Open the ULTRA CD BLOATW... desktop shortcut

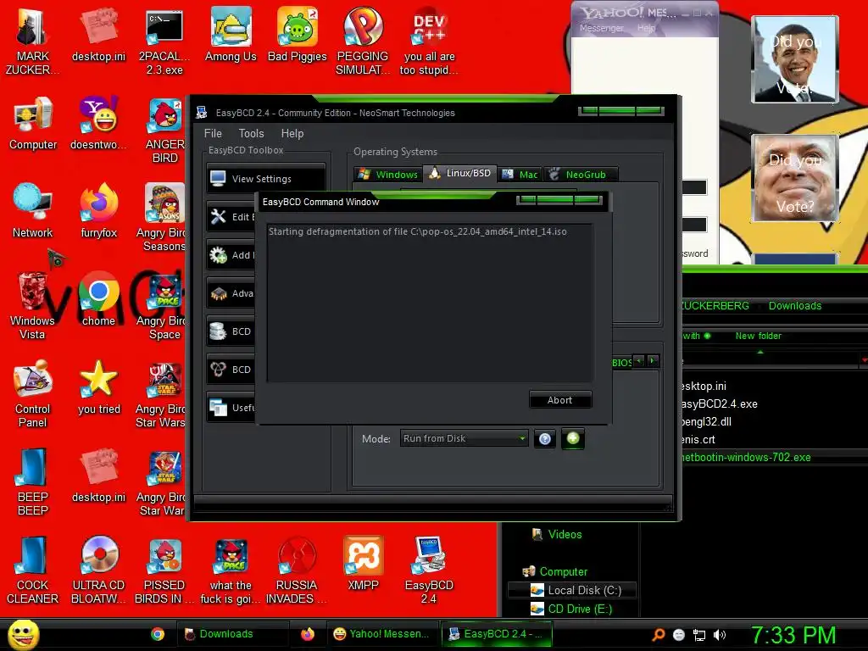tap(98, 570)
